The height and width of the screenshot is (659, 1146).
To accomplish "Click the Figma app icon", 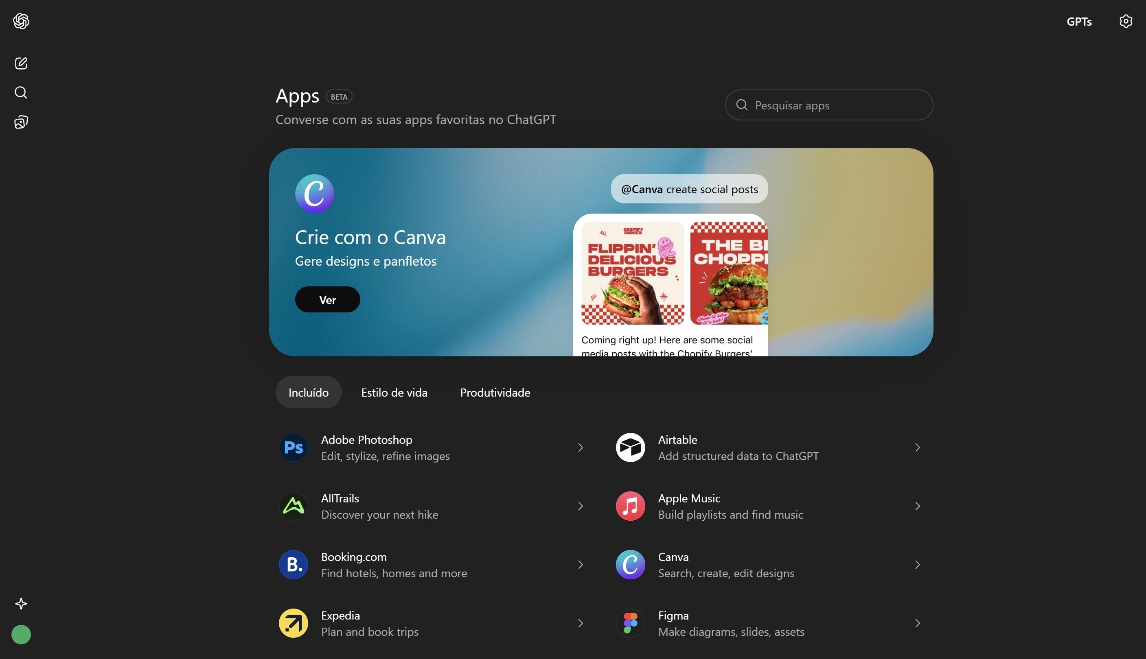I will [x=630, y=623].
